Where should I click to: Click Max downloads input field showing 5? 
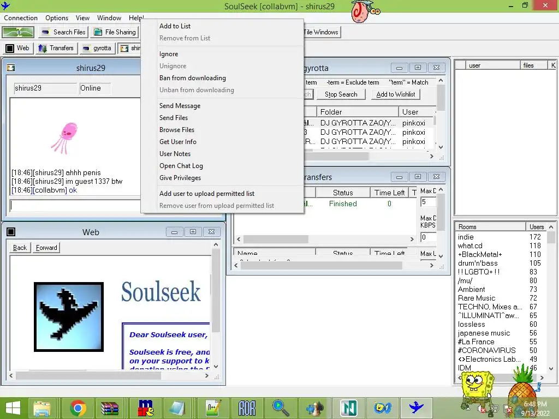click(x=428, y=202)
